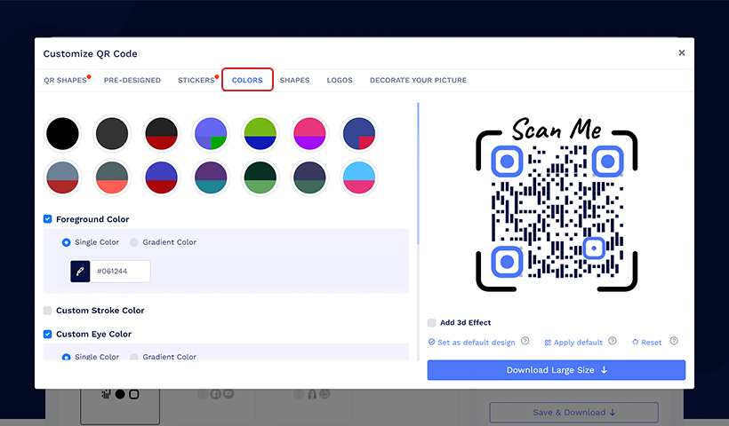Uncheck the Custom Eye Color checkbox
This screenshot has width=729, height=426.
pos(47,334)
